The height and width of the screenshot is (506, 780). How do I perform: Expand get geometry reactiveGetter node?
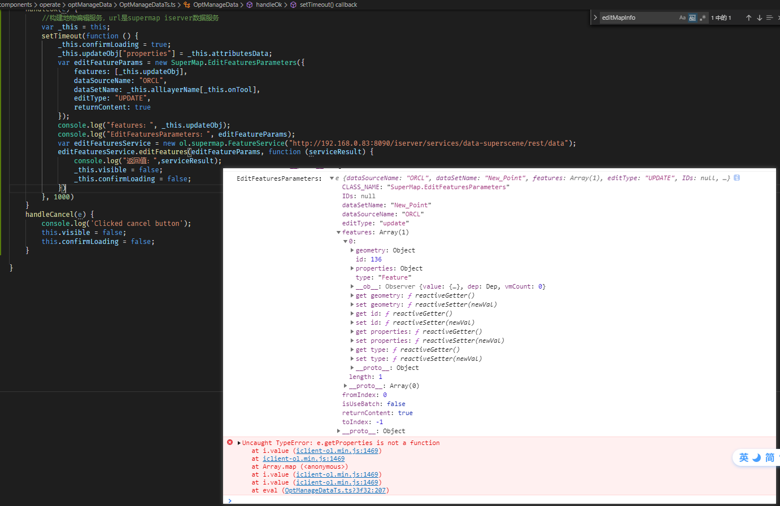tap(352, 296)
